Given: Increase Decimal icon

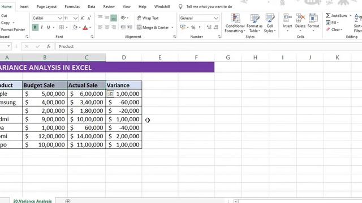Looking at the screenshot, I should [209, 28].
